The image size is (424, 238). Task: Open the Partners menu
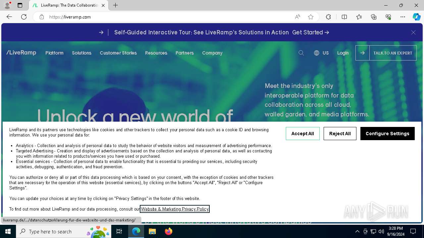(x=185, y=53)
